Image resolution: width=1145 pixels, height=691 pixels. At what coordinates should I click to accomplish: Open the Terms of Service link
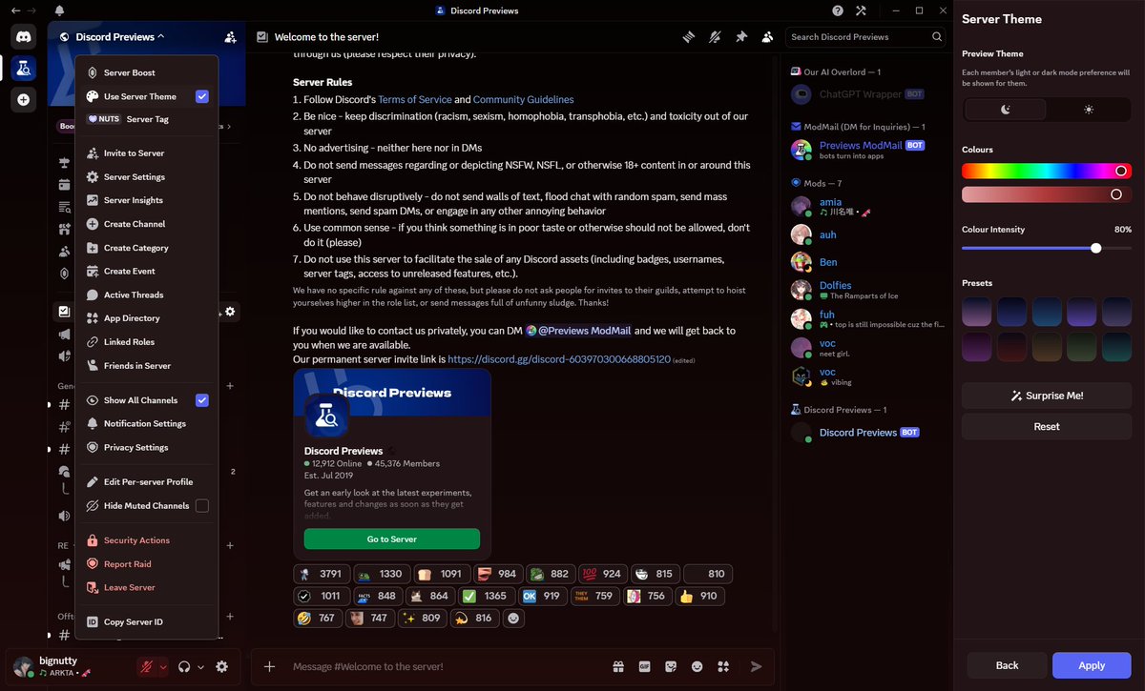coord(414,99)
